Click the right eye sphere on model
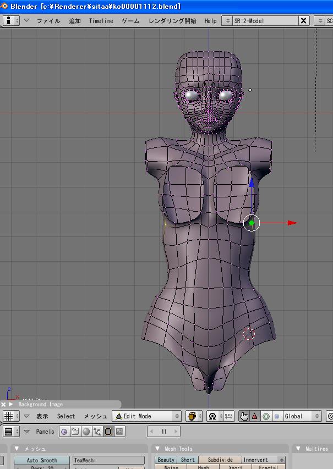 point(226,95)
